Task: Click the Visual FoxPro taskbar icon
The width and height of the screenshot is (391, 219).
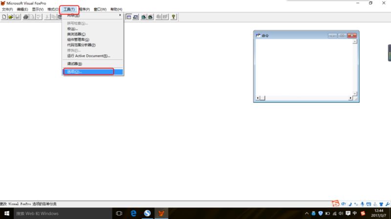Action: pyautogui.click(x=161, y=213)
